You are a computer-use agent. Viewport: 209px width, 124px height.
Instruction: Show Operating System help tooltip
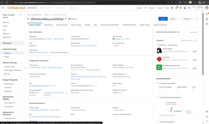[126, 74]
